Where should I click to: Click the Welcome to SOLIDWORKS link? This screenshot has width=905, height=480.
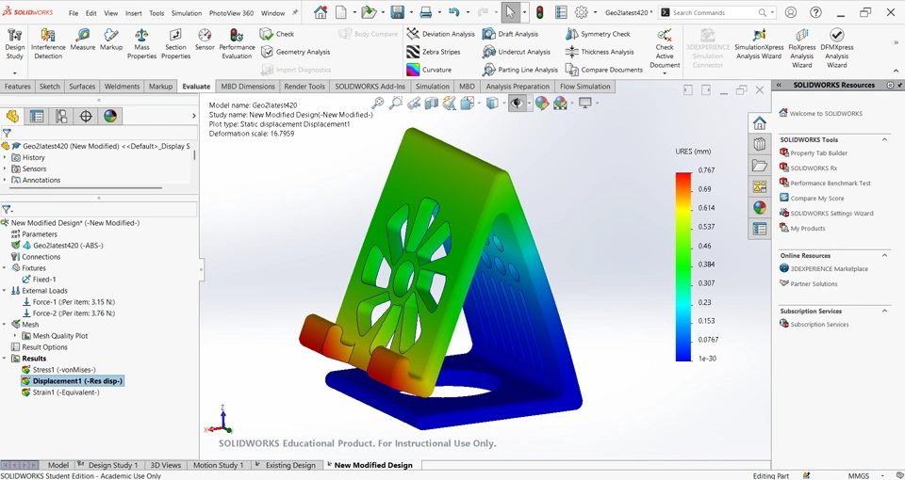coord(826,114)
